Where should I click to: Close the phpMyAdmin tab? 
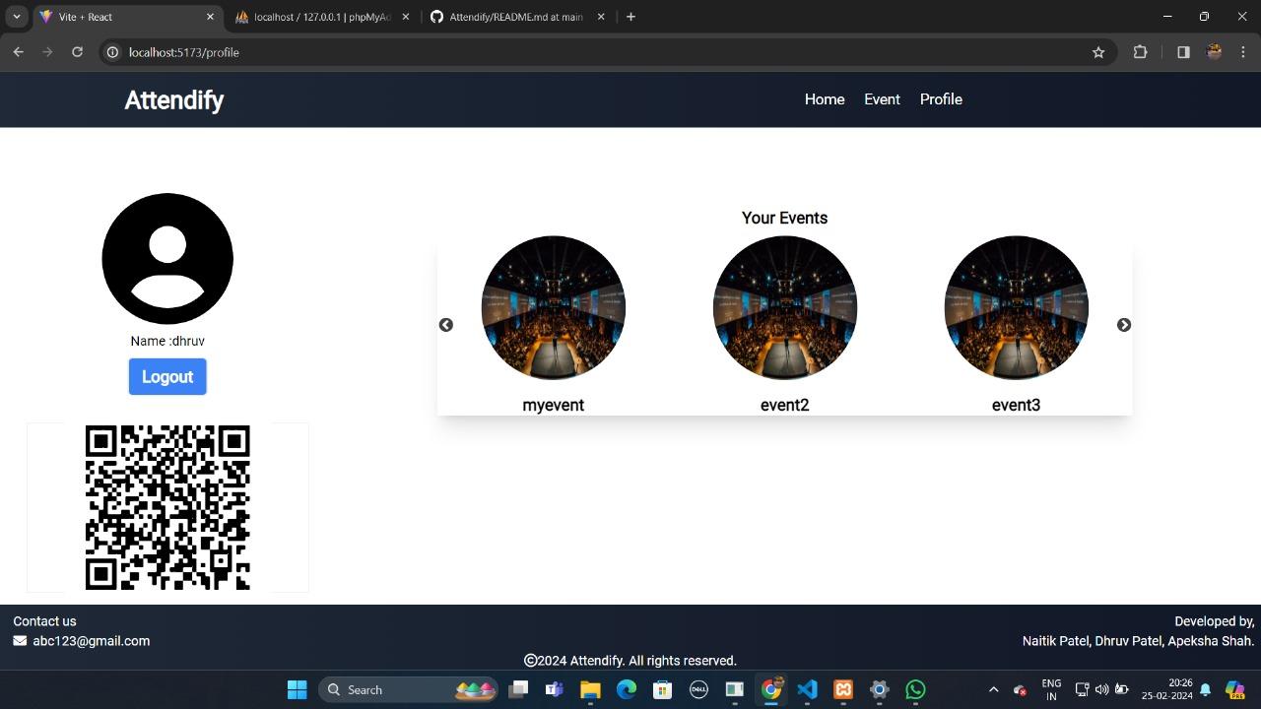(405, 17)
